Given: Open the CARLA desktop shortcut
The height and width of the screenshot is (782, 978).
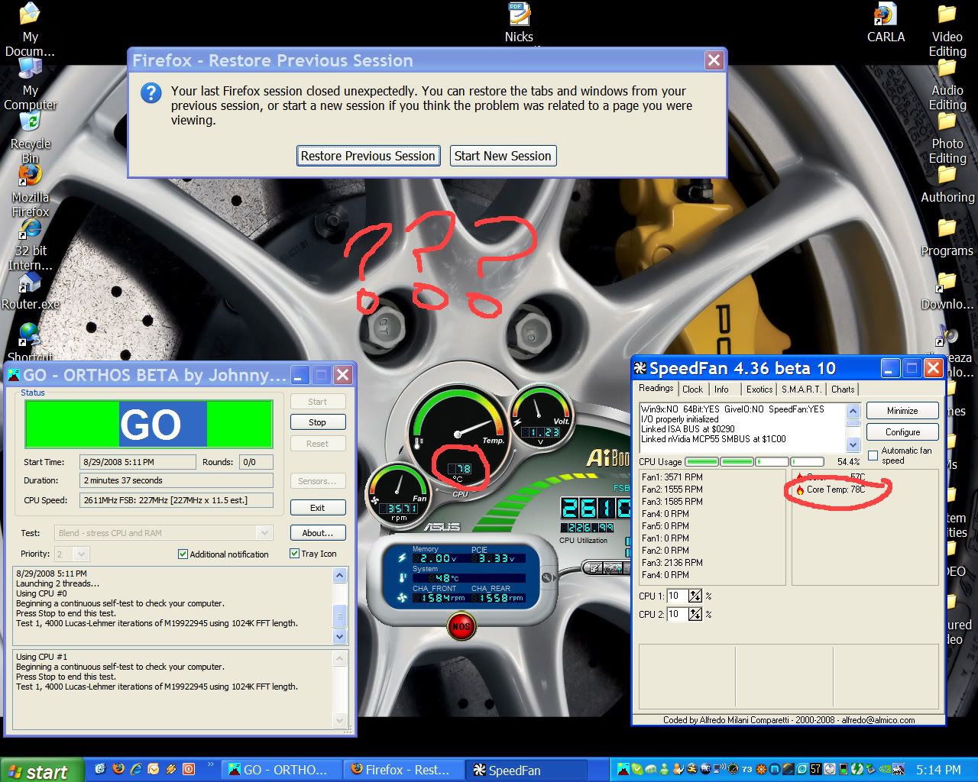Looking at the screenshot, I should [x=885, y=15].
